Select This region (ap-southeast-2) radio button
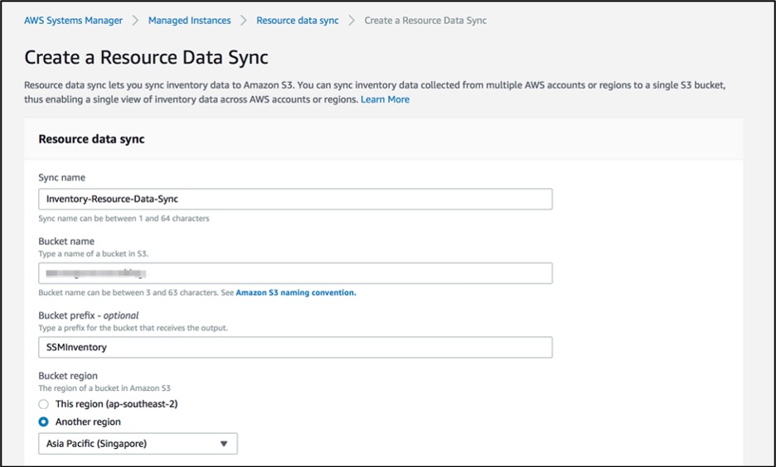The height and width of the screenshot is (467, 776). point(44,404)
